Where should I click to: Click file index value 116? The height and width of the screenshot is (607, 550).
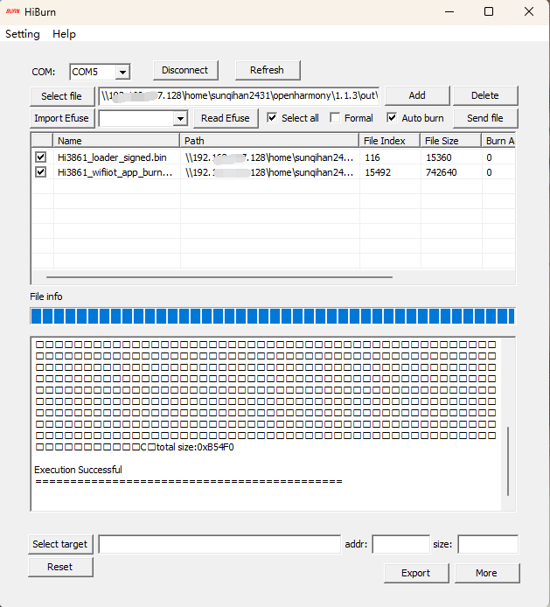point(372,157)
